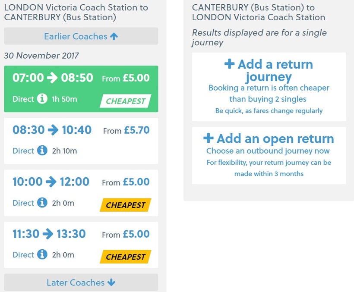
Task: Click info icon on 08:30 coach
Action: click(x=42, y=151)
